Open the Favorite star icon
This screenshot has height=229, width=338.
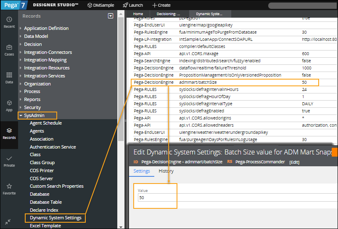[9, 186]
